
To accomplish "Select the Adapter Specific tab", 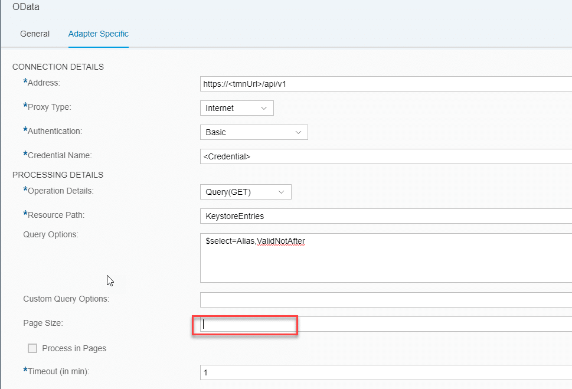I will pyautogui.click(x=98, y=34).
